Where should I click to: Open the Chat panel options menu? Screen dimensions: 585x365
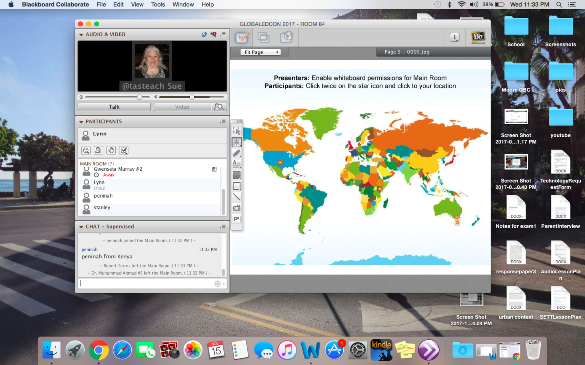(x=223, y=227)
